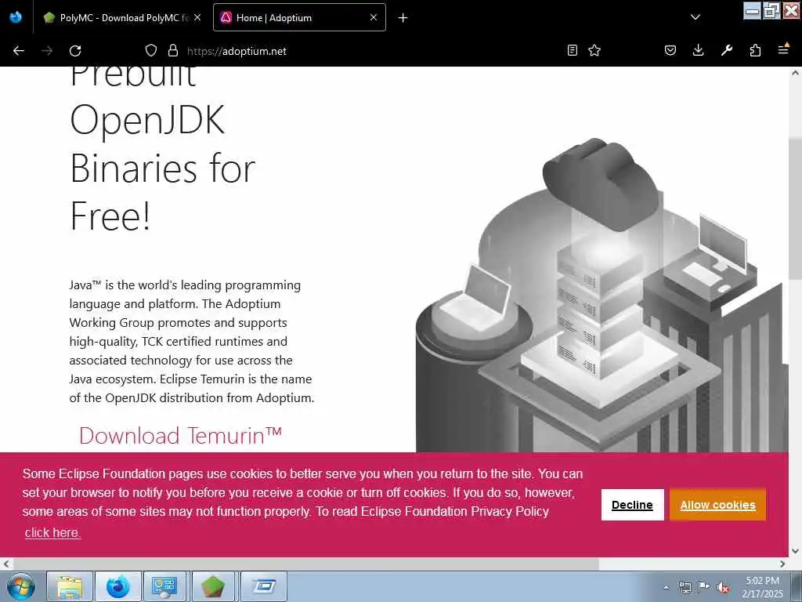Open the tracking protection shield icon

[x=151, y=50]
